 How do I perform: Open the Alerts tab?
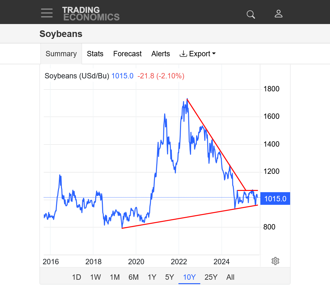tap(160, 54)
